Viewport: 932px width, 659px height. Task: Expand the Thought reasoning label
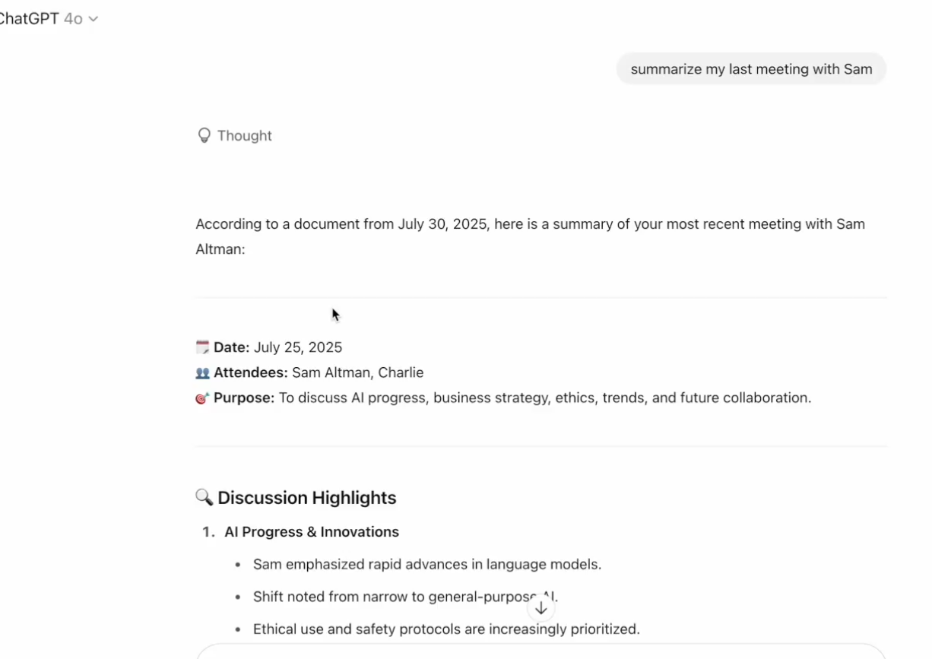244,135
